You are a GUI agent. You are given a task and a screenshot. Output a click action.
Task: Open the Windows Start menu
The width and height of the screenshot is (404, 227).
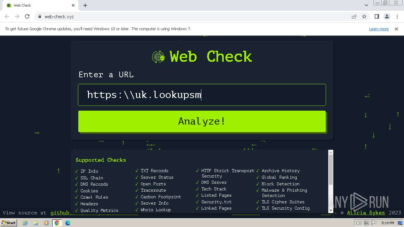(x=9, y=223)
